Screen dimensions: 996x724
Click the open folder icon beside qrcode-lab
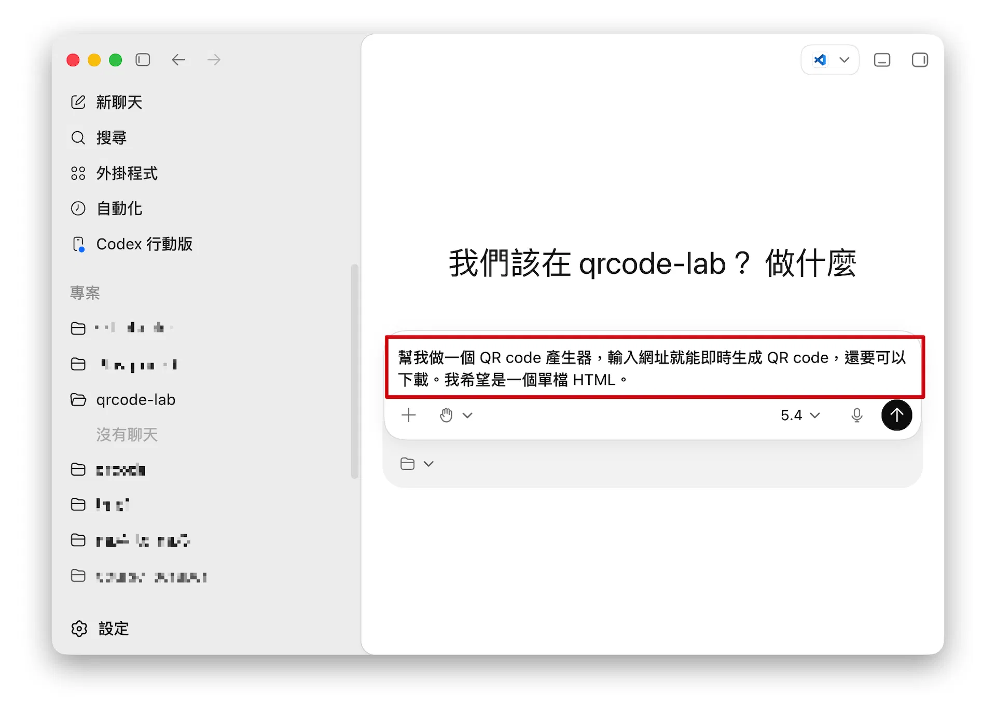(78, 400)
